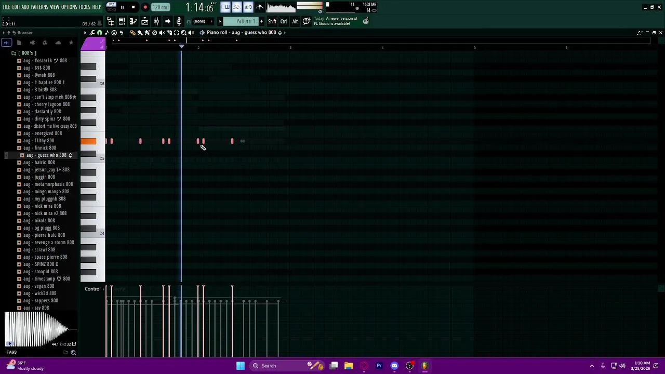Screen dimensions: 665x374
Task: Select the Mute tool in piano roll
Action: click(x=162, y=32)
